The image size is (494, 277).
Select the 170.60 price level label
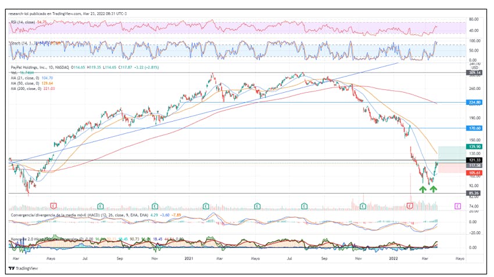click(474, 128)
